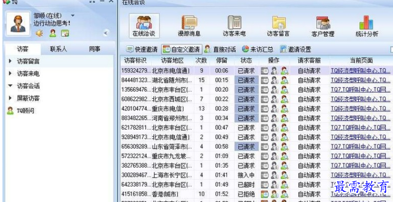Click visitor magnifier icon in row 382765388
Viewport: 393px width, 202px height.
(x=284, y=166)
